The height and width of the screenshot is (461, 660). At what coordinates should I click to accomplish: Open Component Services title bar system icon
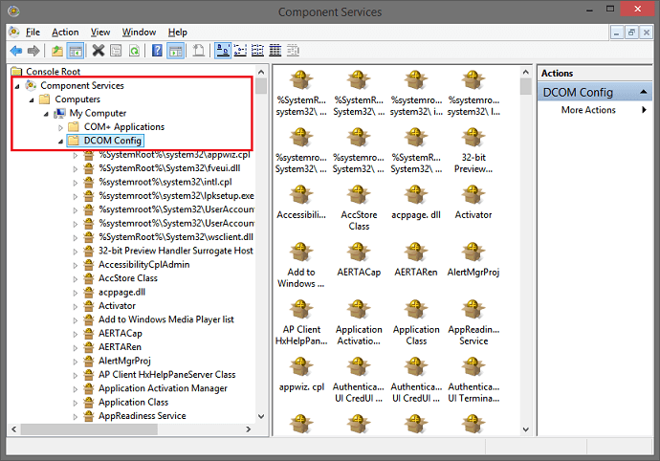[13, 11]
